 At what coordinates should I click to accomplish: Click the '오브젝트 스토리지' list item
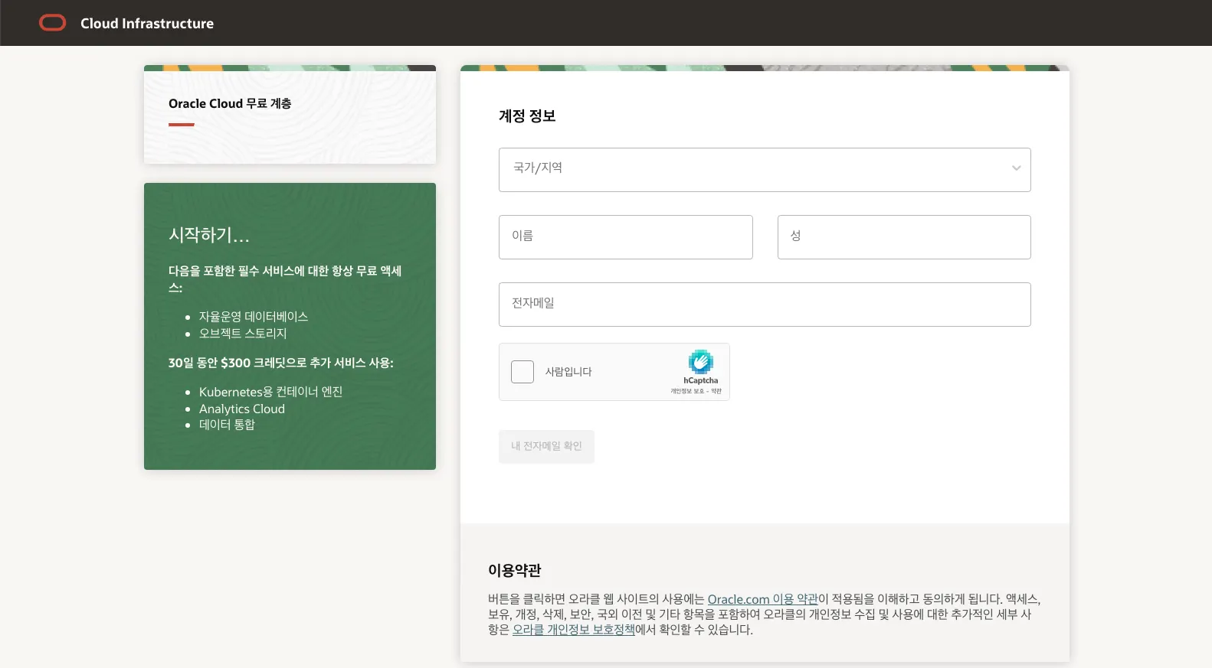(x=243, y=334)
